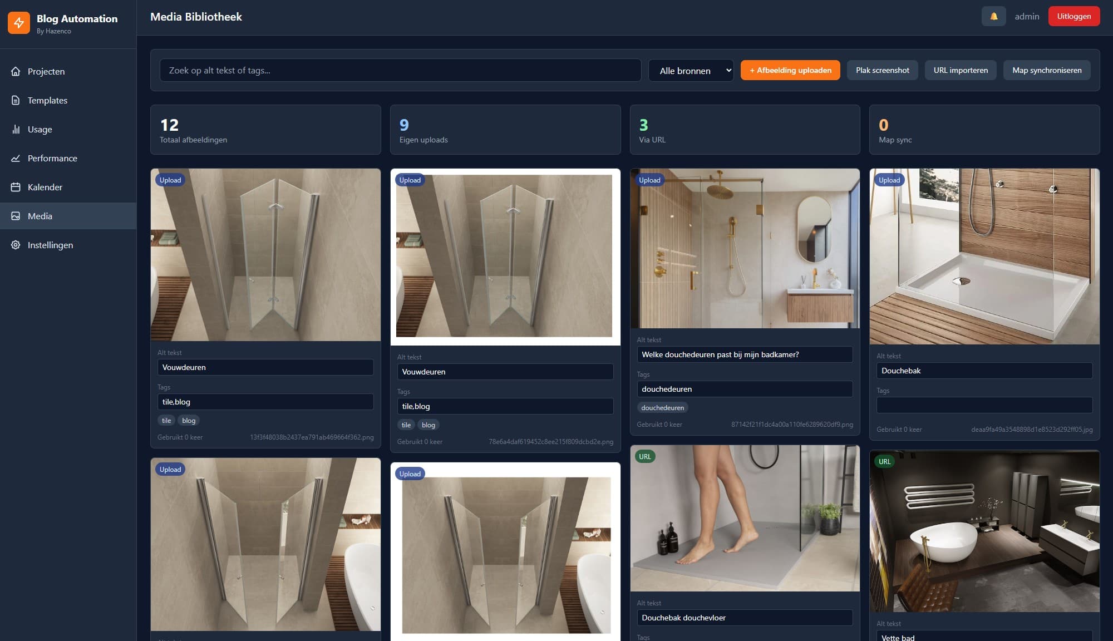Open the Douchebak douchevloer legs thumbnail
Screen dimensions: 1113x641
tap(745, 518)
